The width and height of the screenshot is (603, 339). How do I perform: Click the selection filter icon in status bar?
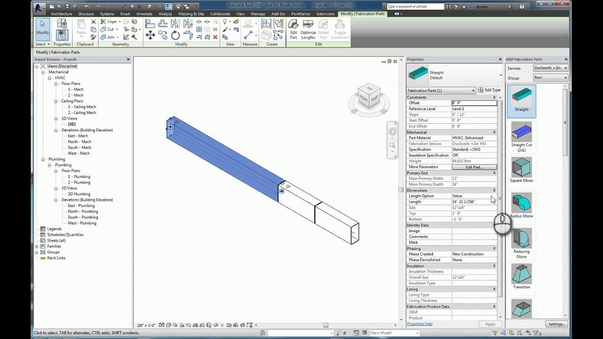(537, 333)
